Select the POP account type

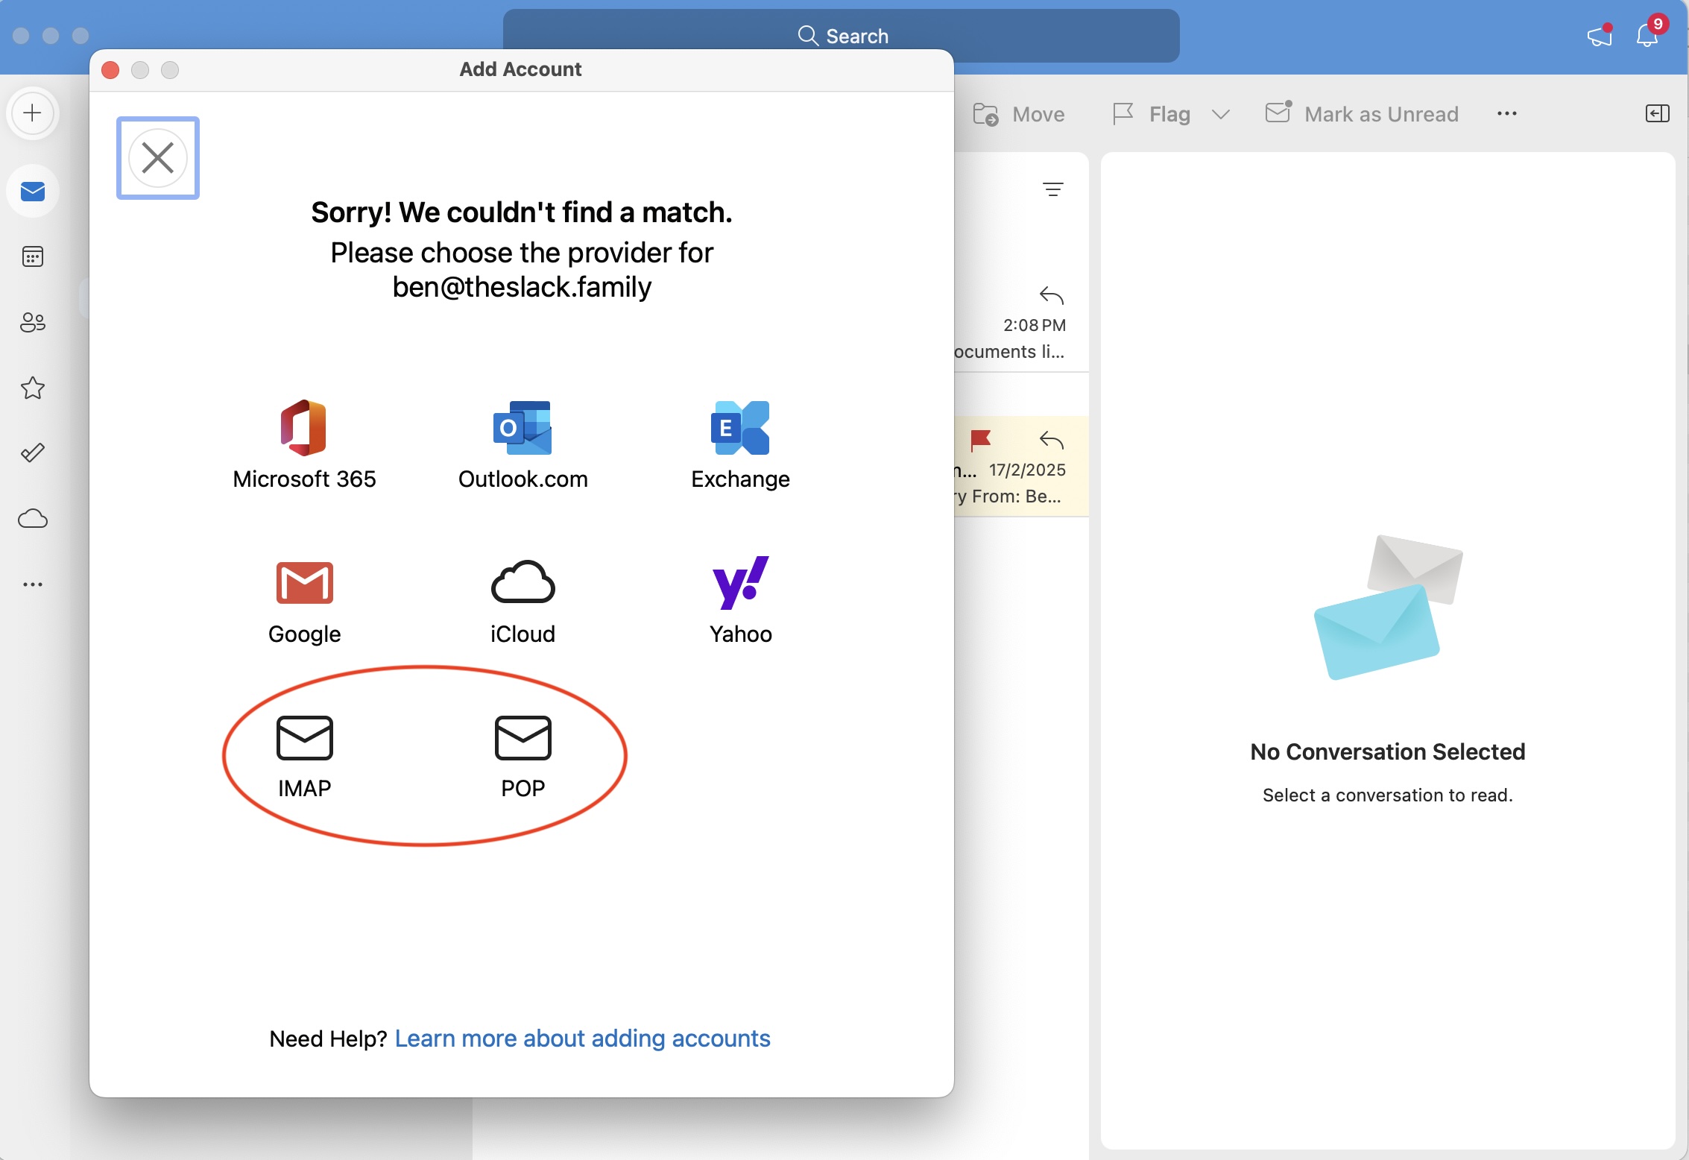pyautogui.click(x=523, y=757)
